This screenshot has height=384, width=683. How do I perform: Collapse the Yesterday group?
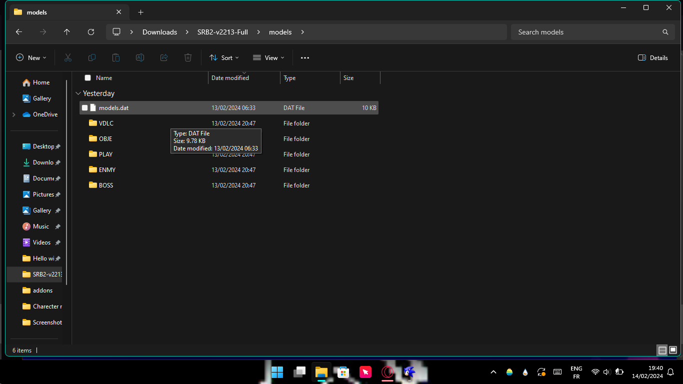[x=78, y=93]
